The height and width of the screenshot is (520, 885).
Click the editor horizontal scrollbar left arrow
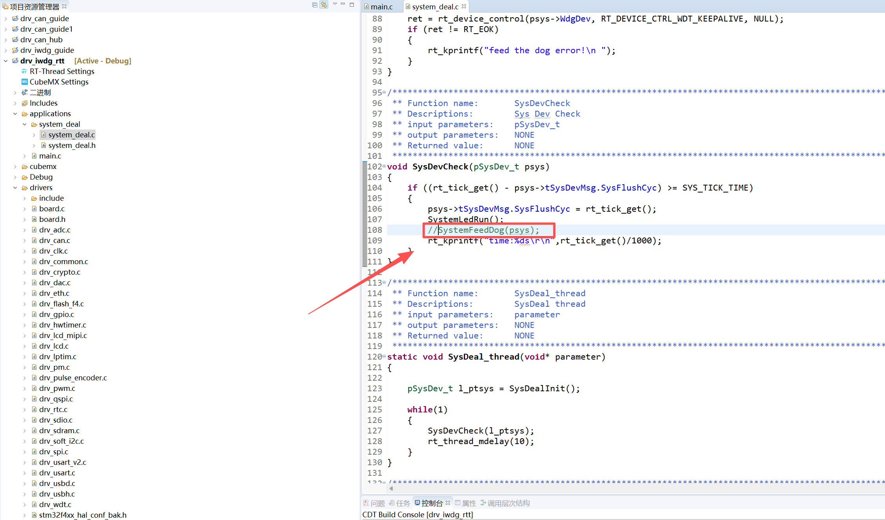pos(391,488)
